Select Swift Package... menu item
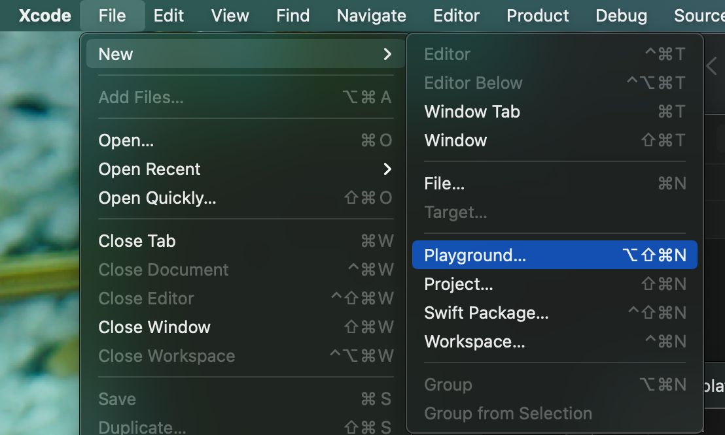725x435 pixels. [x=554, y=313]
